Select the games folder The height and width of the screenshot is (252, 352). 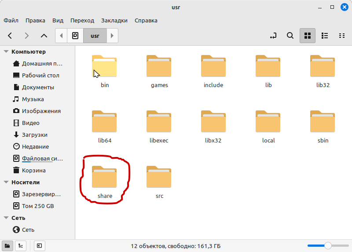coord(159,71)
